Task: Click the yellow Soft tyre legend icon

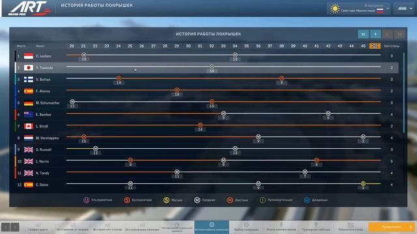Action: 166,200
